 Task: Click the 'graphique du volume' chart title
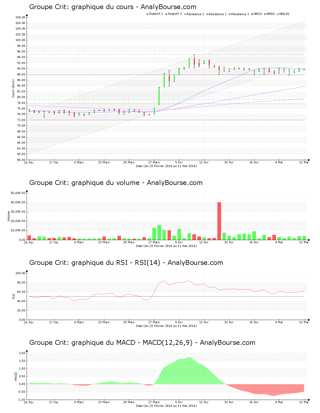[x=116, y=183]
